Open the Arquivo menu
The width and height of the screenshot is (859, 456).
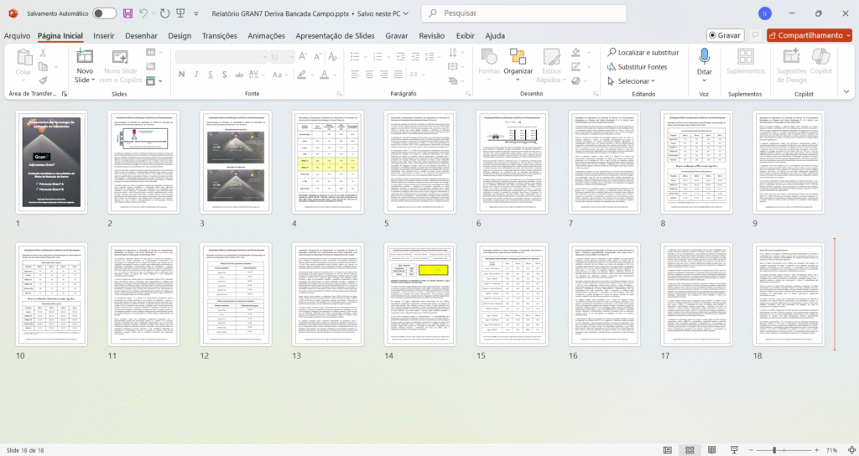pyautogui.click(x=17, y=36)
